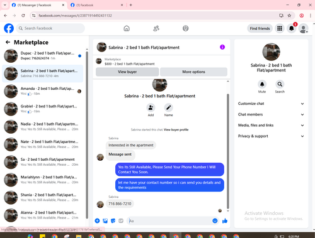
Task: Open a new browser tab
Action: pos(131,5)
